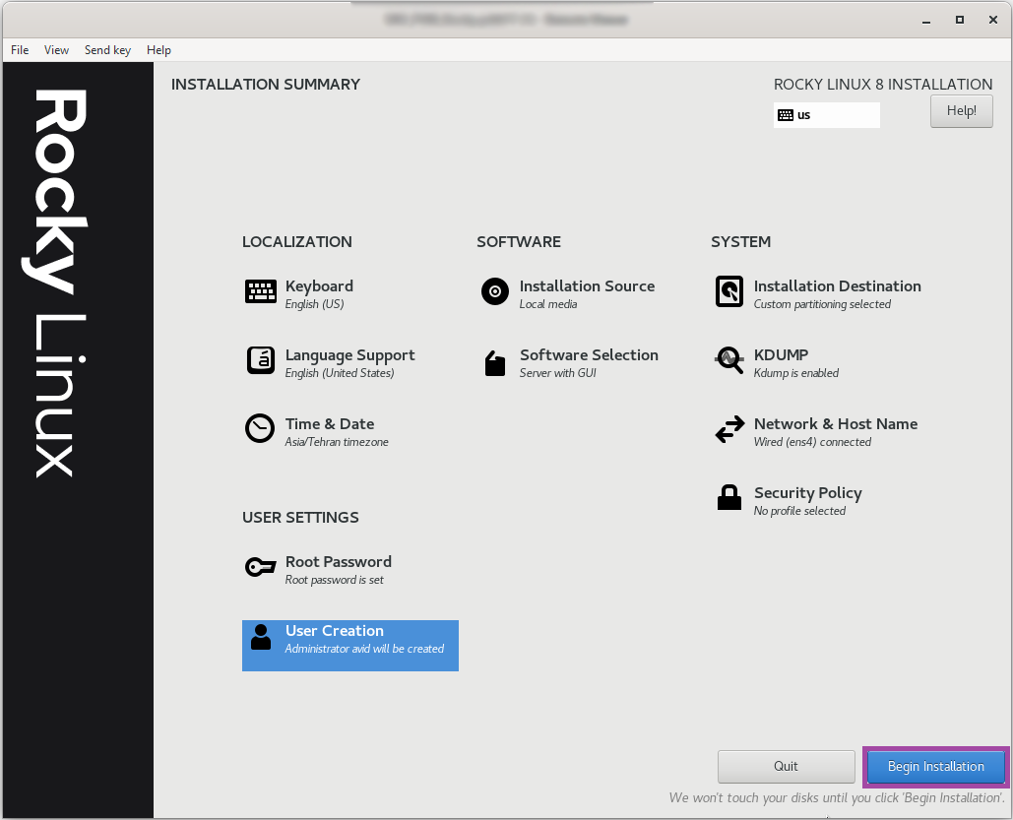The image size is (1013, 820).
Task: Click the SOFTWARE section heading
Action: tap(519, 242)
